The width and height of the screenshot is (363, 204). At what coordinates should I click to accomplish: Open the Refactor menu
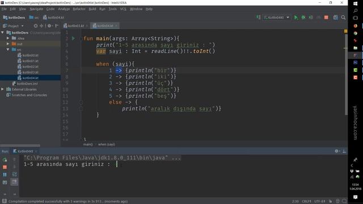coord(79,9)
